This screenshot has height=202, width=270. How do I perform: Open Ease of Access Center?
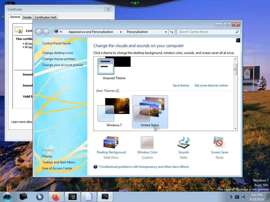(x=57, y=168)
